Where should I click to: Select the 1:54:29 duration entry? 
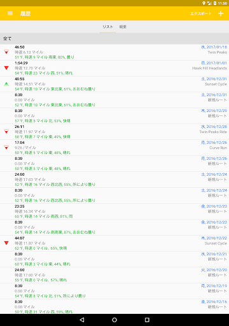pyautogui.click(x=21, y=63)
